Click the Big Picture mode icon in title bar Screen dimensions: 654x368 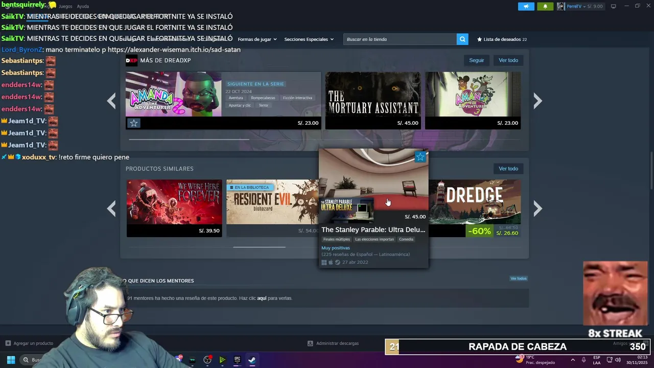coord(613,6)
